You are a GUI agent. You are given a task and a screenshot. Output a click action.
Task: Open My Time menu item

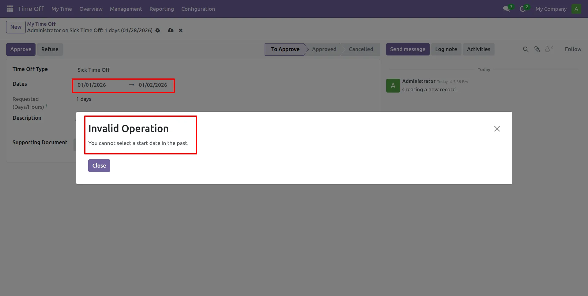[x=61, y=9]
